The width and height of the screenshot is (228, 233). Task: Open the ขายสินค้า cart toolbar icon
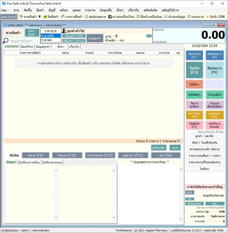tap(21, 17)
